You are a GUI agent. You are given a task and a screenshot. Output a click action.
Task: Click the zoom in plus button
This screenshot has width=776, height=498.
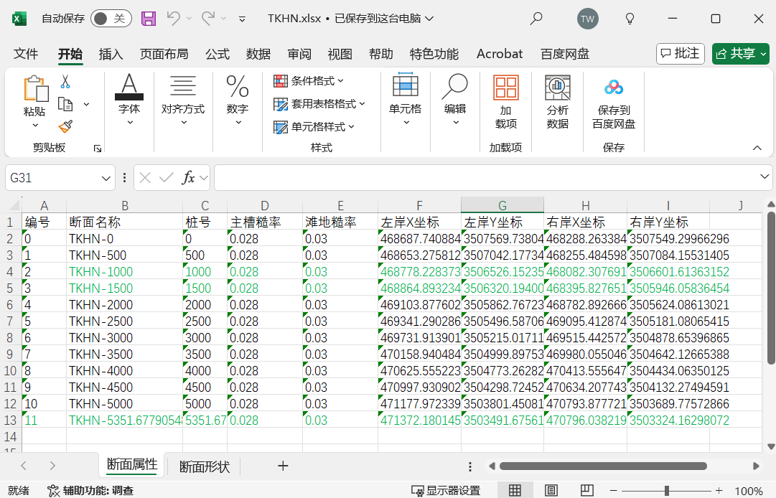(x=719, y=491)
